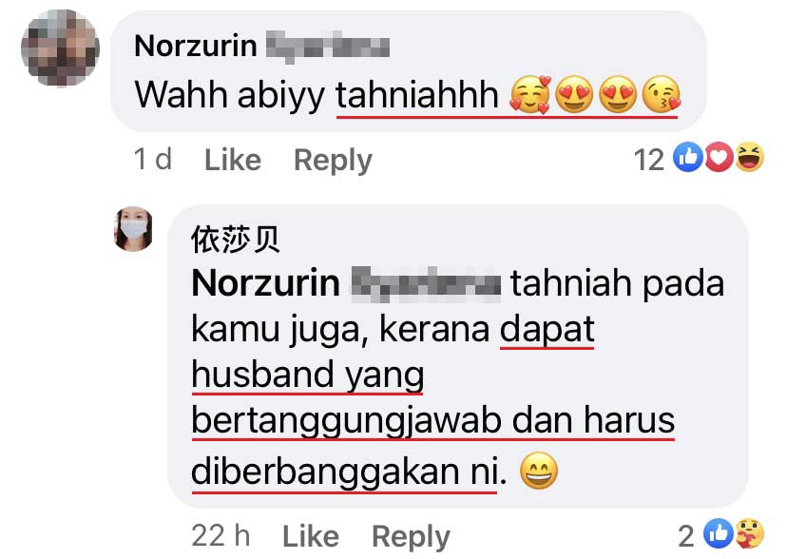Click the blue like reaction on the reply comment
787x559 pixels.
718,533
